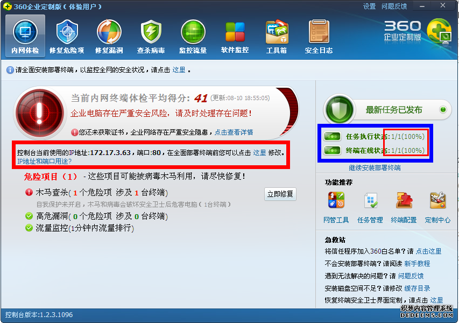Open the 安全日志 clipboard icon
Viewport: 459px width, 323px height.
click(319, 32)
